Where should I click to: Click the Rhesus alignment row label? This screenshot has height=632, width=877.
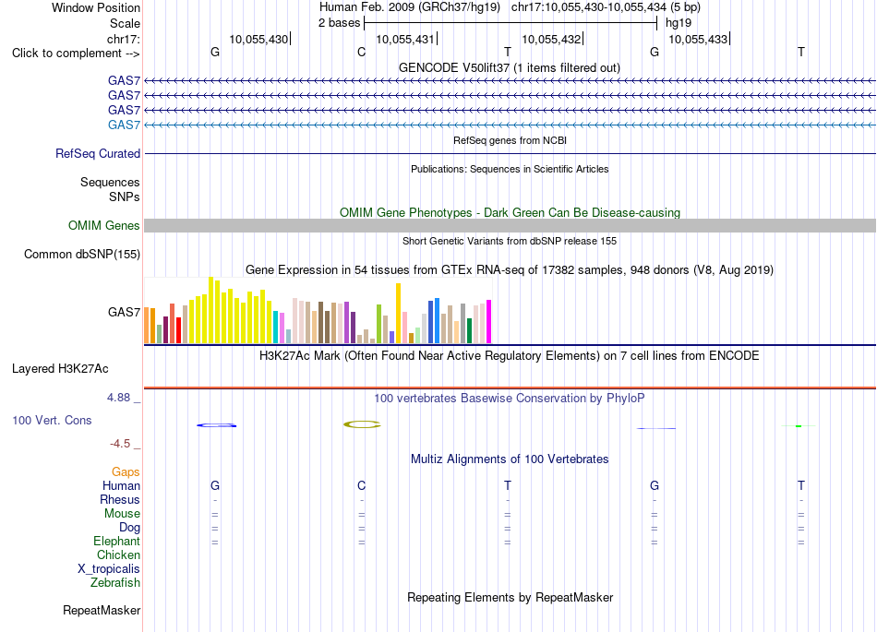click(120, 500)
